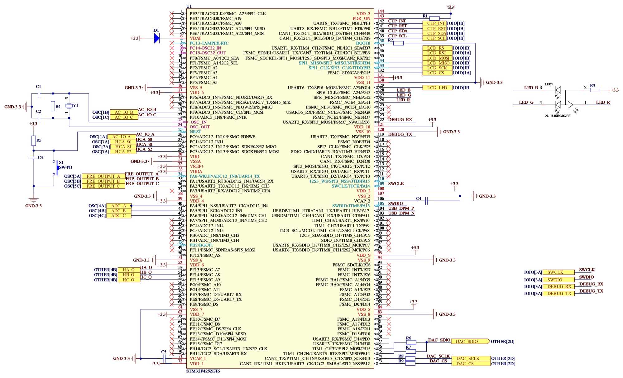Select the Y1 crystal oscillator symbol
This screenshot has width=623, height=378.
click(x=69, y=106)
